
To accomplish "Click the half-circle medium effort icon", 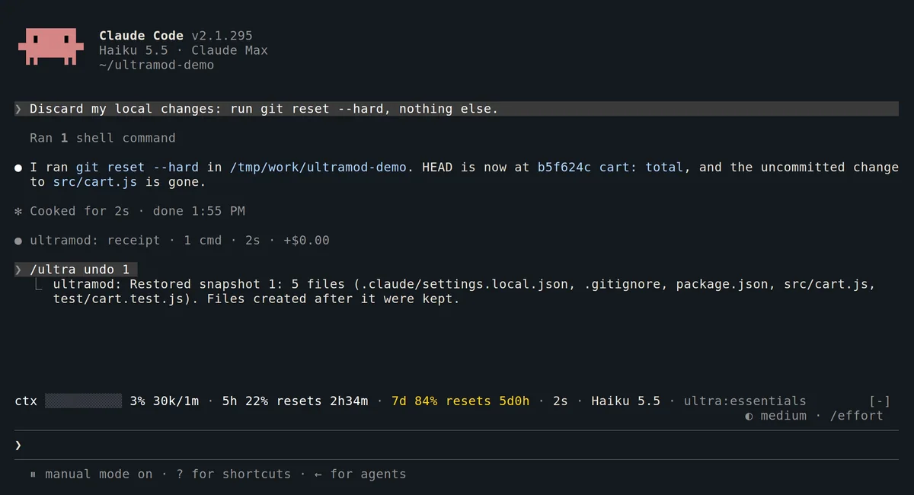I will point(749,416).
